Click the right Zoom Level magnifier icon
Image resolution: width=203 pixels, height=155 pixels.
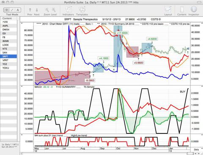tap(54, 10)
